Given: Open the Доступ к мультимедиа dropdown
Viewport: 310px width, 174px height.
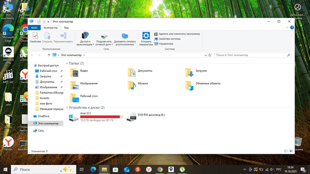Looking at the screenshot, I should (x=85, y=39).
